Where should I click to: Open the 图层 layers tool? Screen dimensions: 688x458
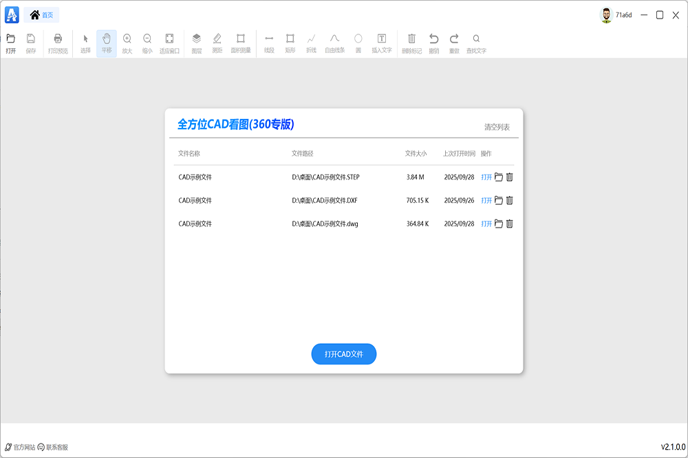197,43
